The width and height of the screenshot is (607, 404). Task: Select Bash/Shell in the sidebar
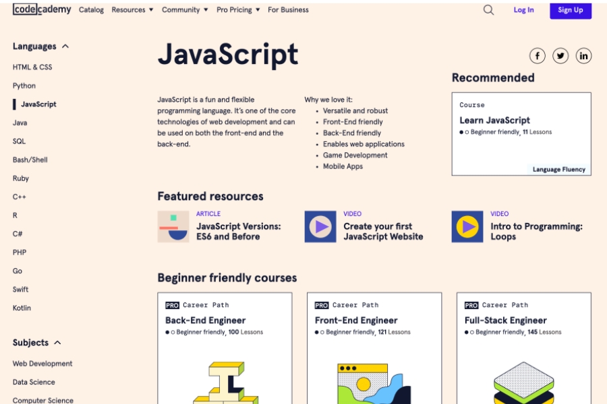[30, 160]
